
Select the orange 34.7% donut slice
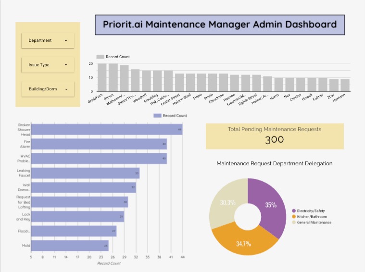(x=243, y=243)
